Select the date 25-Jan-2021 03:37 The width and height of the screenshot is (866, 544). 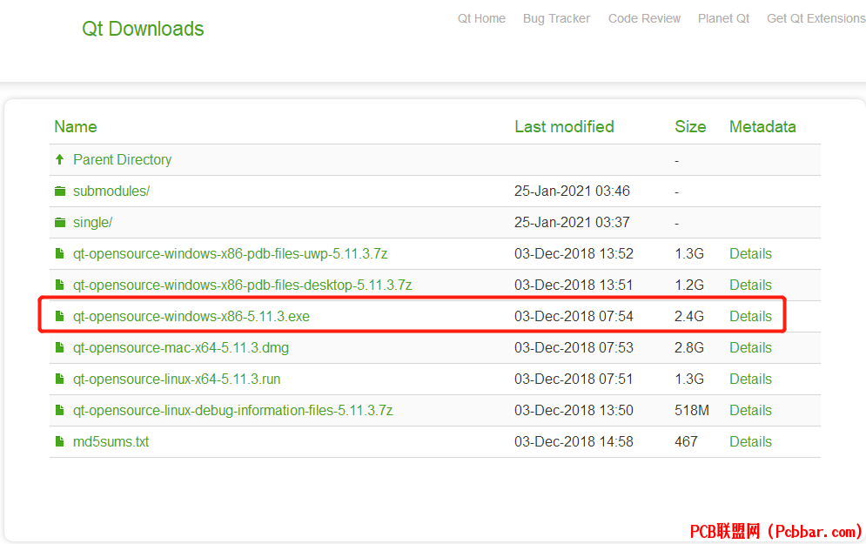click(x=572, y=223)
